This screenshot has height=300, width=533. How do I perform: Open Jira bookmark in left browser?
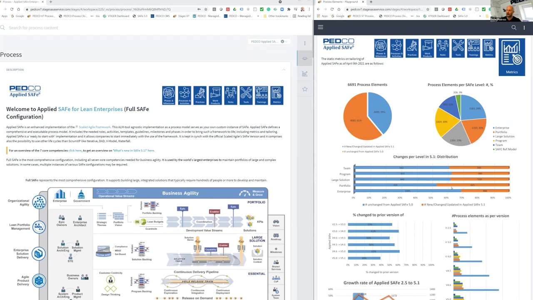coord(95,16)
